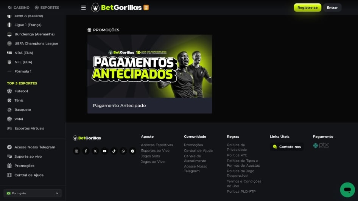358x201 pixels.
Task: Click the Pix payment logo
Action: click(321, 145)
